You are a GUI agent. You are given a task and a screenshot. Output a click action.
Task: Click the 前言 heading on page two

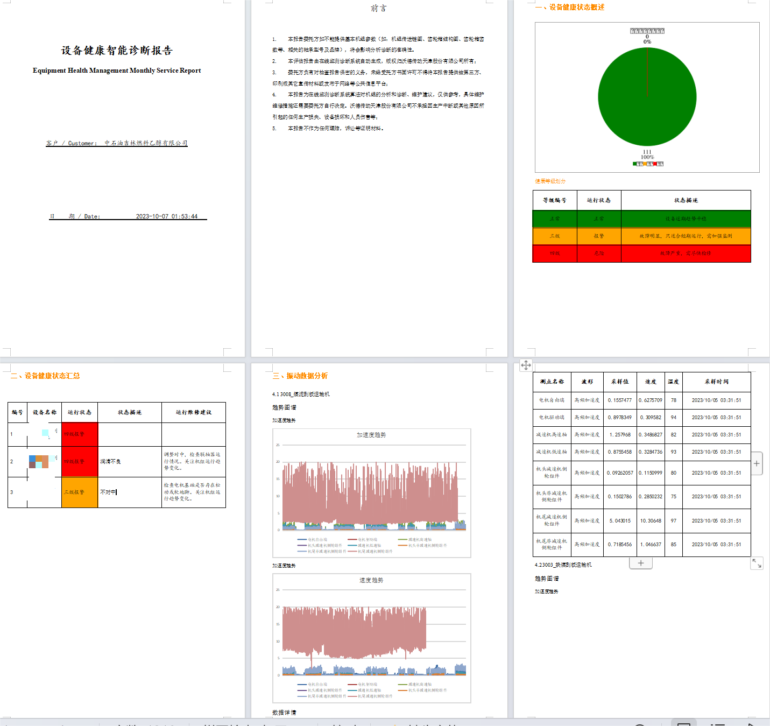(378, 8)
